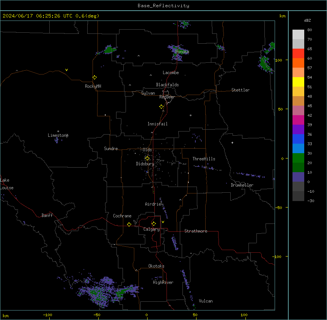Click the Stettler map label
This screenshot has height=320, width=327.
[x=240, y=90]
